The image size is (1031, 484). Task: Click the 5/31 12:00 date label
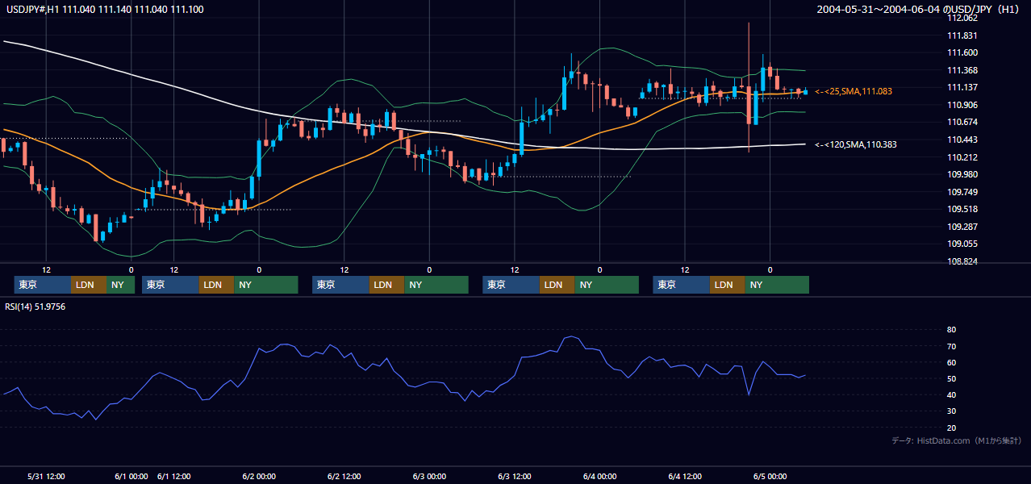[x=46, y=477]
